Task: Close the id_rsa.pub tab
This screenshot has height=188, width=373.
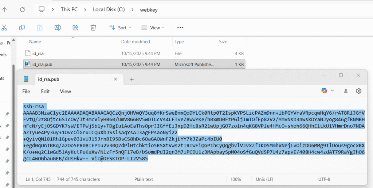Action: pos(115,79)
